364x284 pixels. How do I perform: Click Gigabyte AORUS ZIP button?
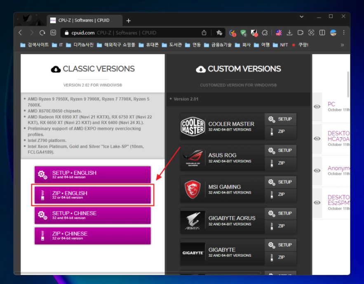pos(280,226)
